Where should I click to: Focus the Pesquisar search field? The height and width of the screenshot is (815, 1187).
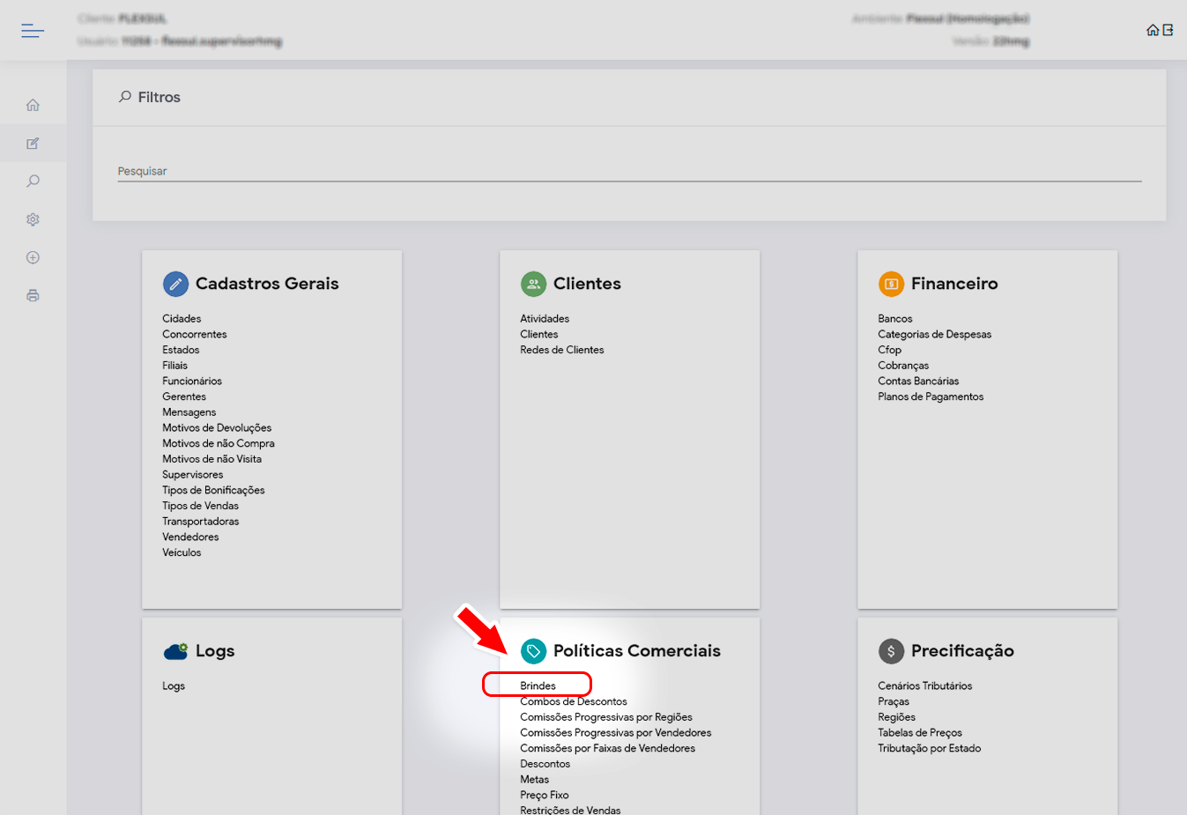coord(629,171)
